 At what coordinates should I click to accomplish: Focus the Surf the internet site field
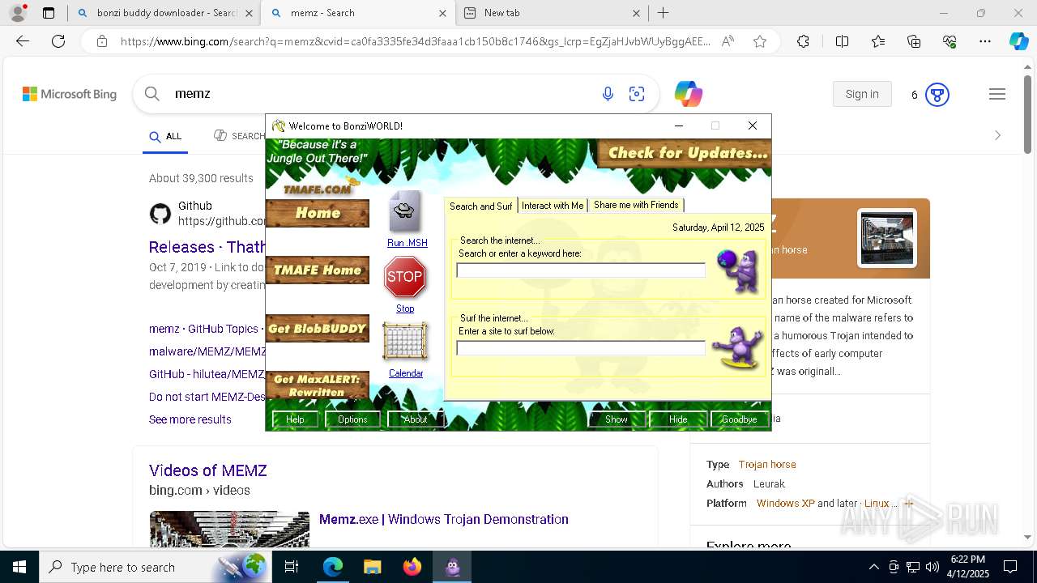click(581, 348)
